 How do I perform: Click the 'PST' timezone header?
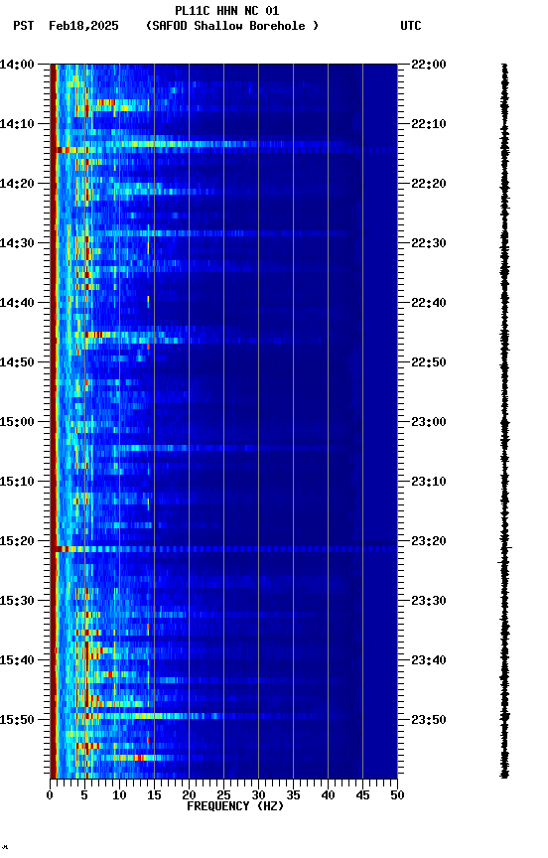click(x=24, y=26)
